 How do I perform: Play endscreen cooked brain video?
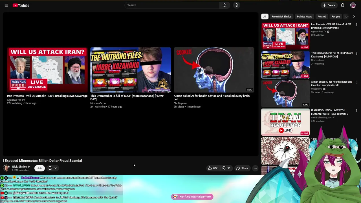point(214,70)
